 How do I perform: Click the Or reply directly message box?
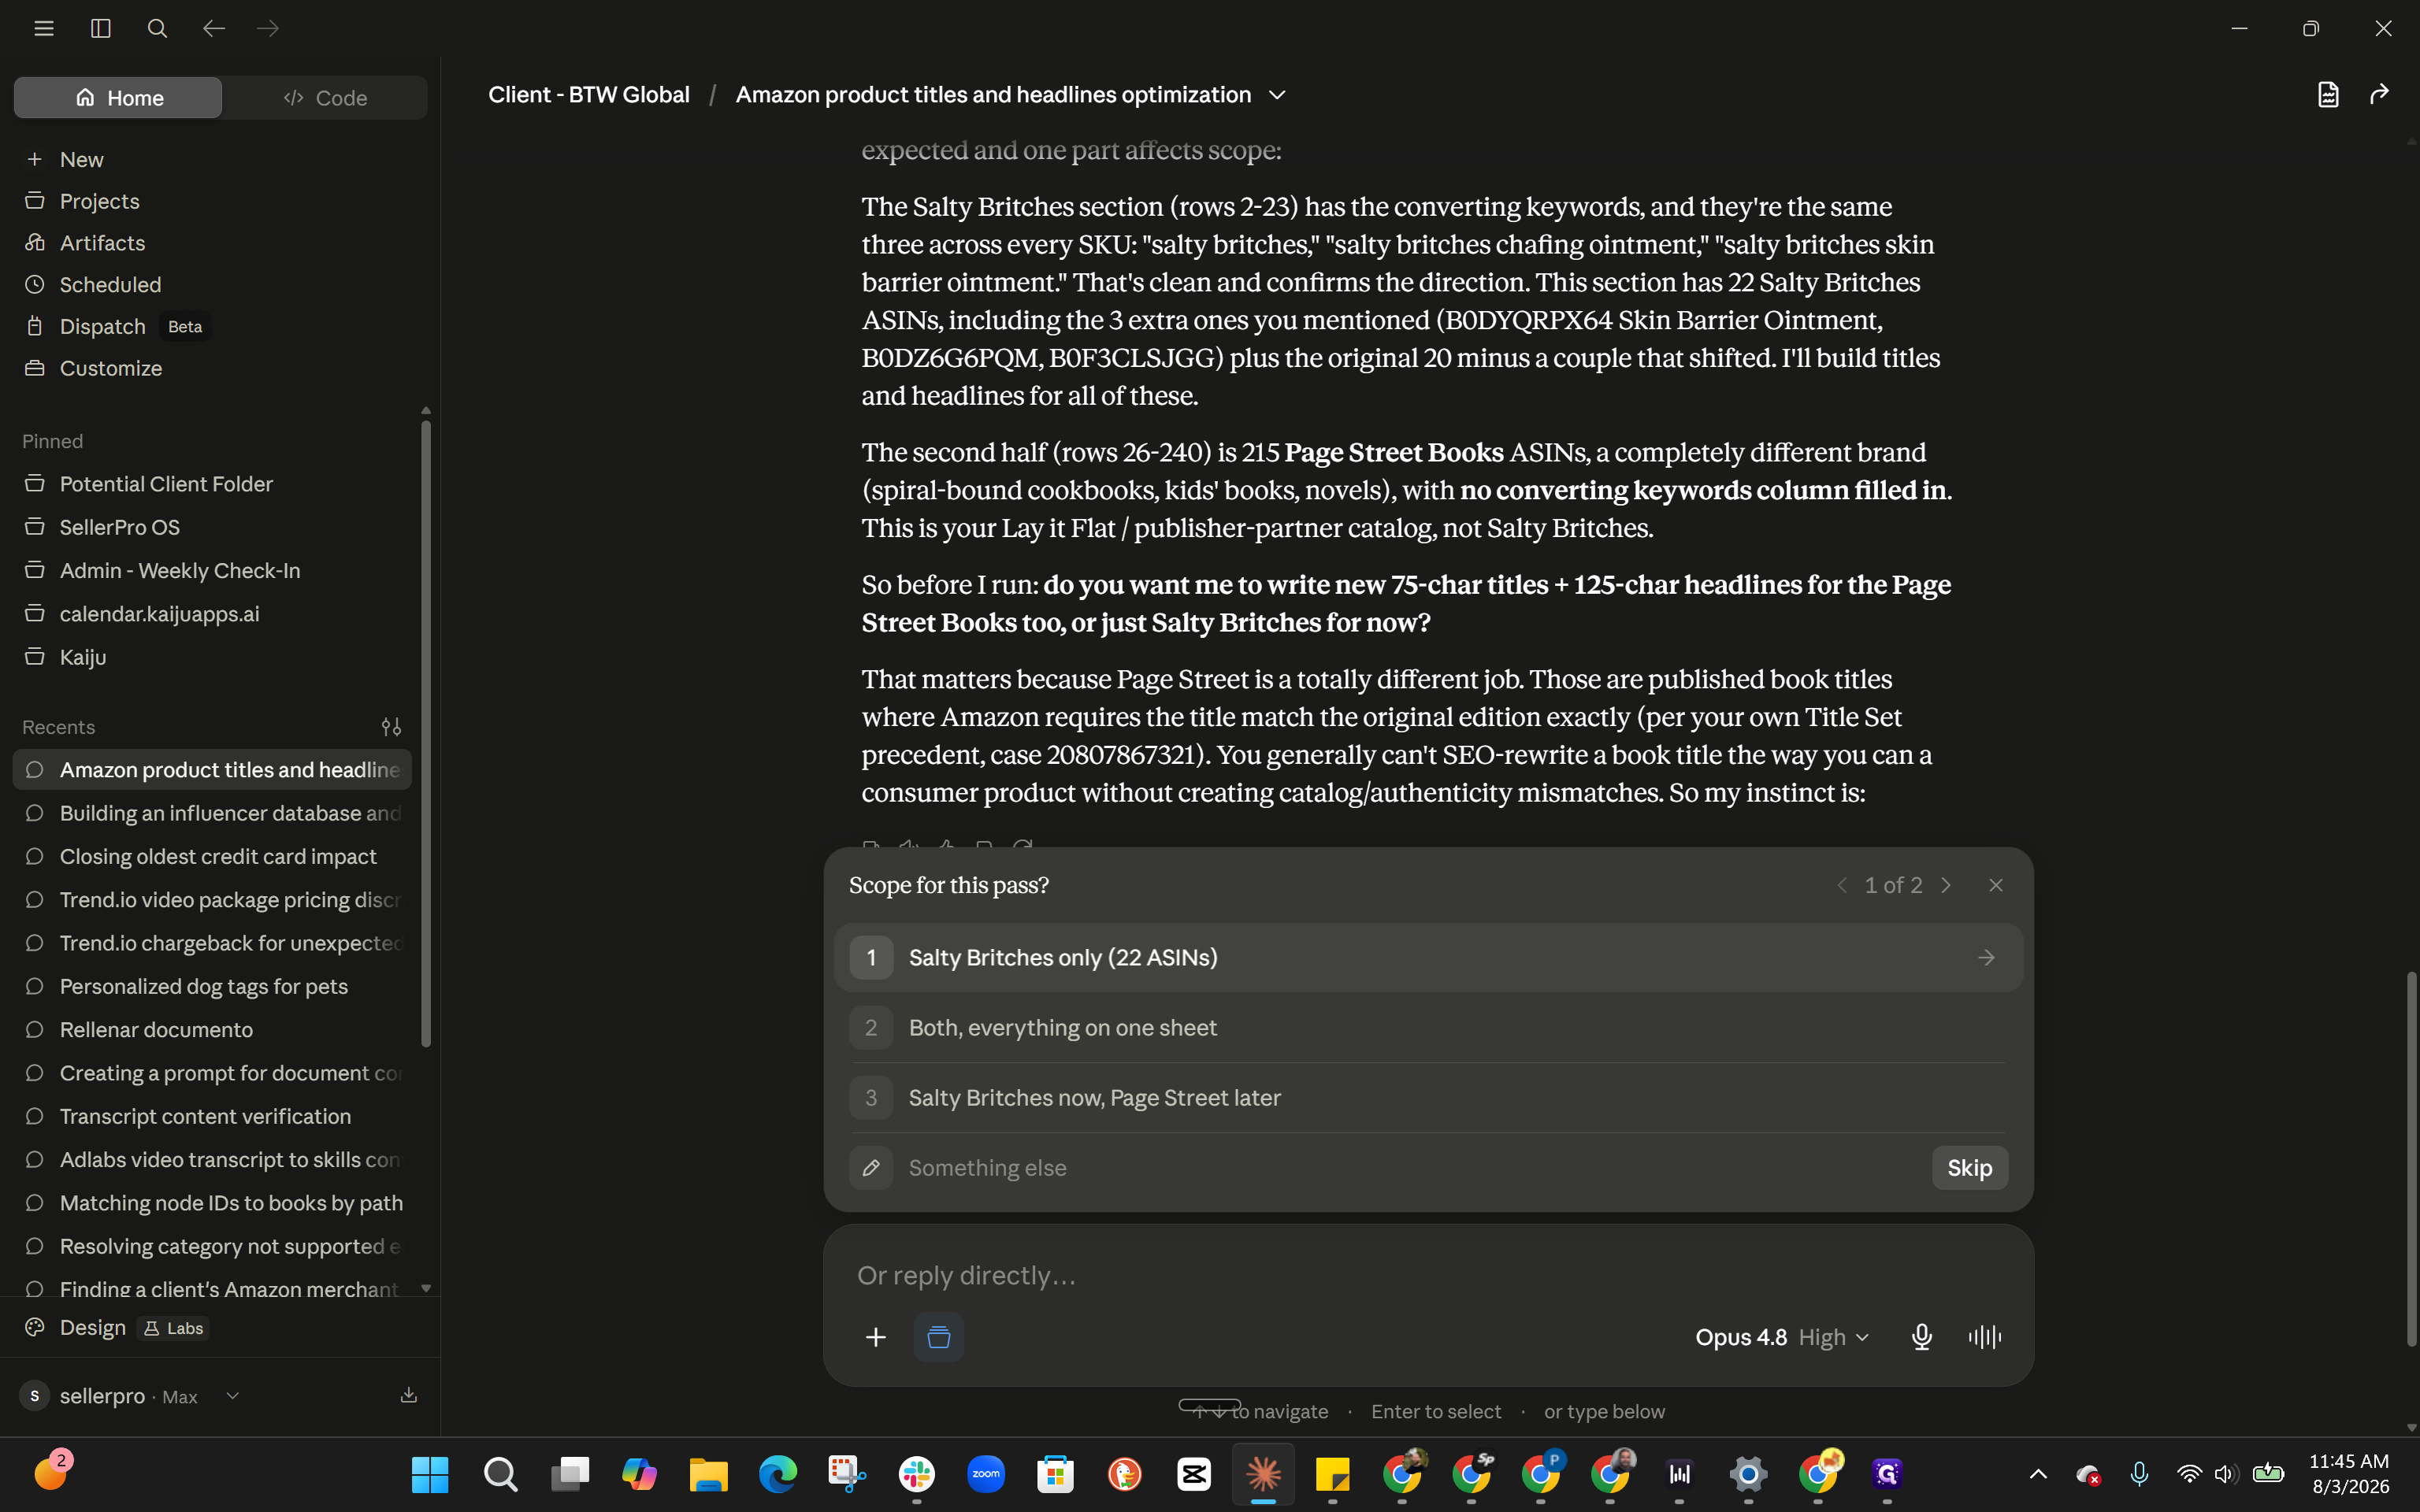[1428, 1276]
